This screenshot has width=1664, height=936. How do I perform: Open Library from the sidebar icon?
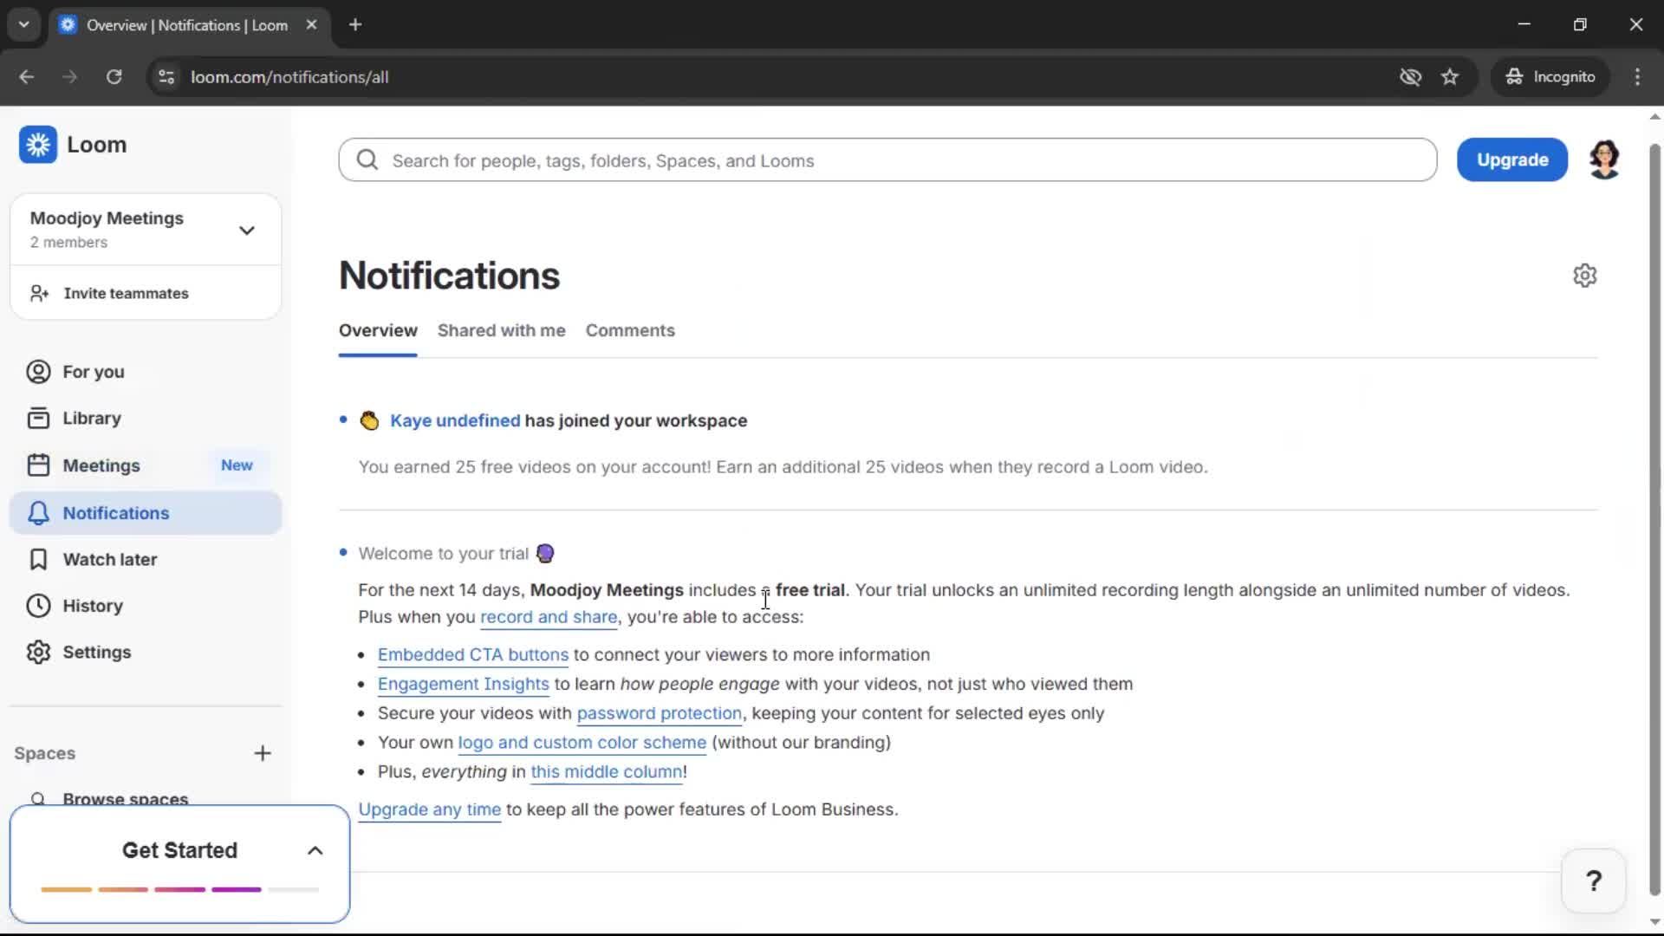point(37,418)
